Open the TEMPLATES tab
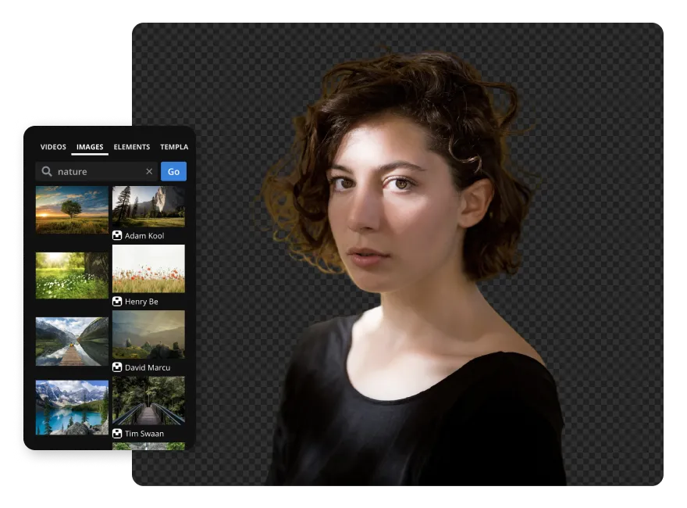The height and width of the screenshot is (508, 687). [x=173, y=147]
